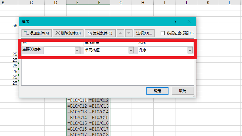242x136 pixels.
Task: Open the 次序 dropdown showing 升序
Action: [190, 50]
